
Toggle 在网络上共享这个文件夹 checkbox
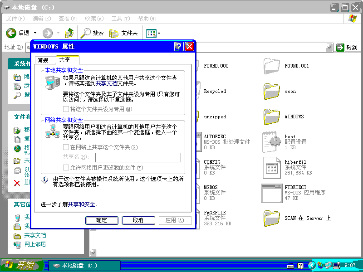66,147
